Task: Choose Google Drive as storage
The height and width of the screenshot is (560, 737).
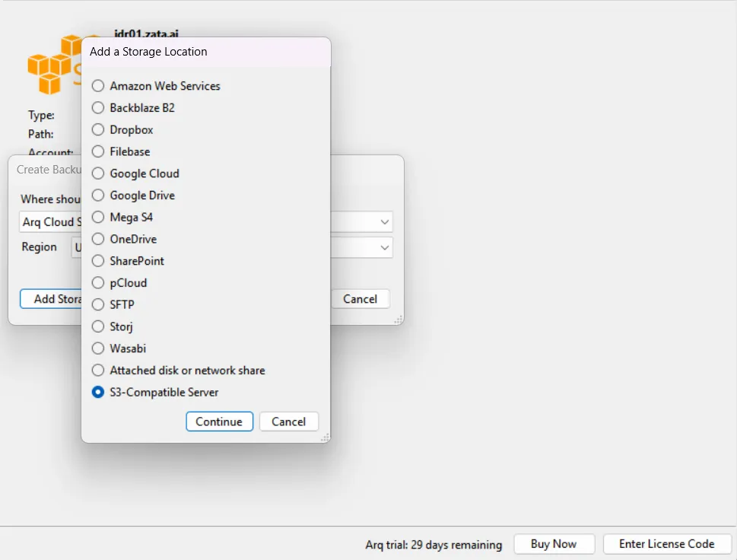Action: (x=98, y=195)
